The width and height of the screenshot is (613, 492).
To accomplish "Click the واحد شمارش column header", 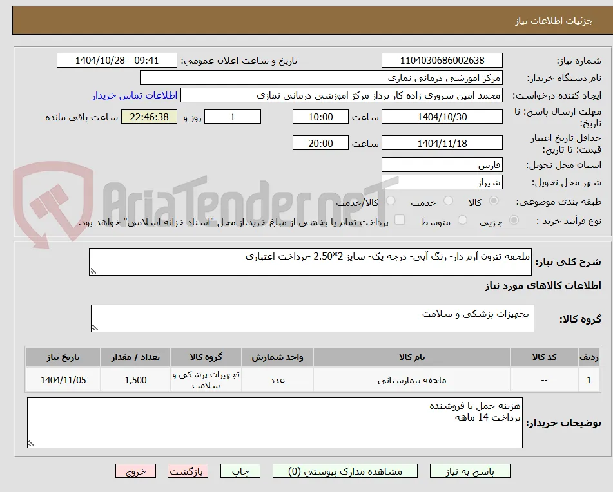I will [277, 357].
